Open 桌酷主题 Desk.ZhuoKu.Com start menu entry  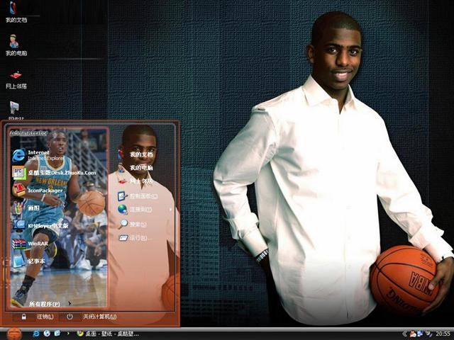pos(54,173)
